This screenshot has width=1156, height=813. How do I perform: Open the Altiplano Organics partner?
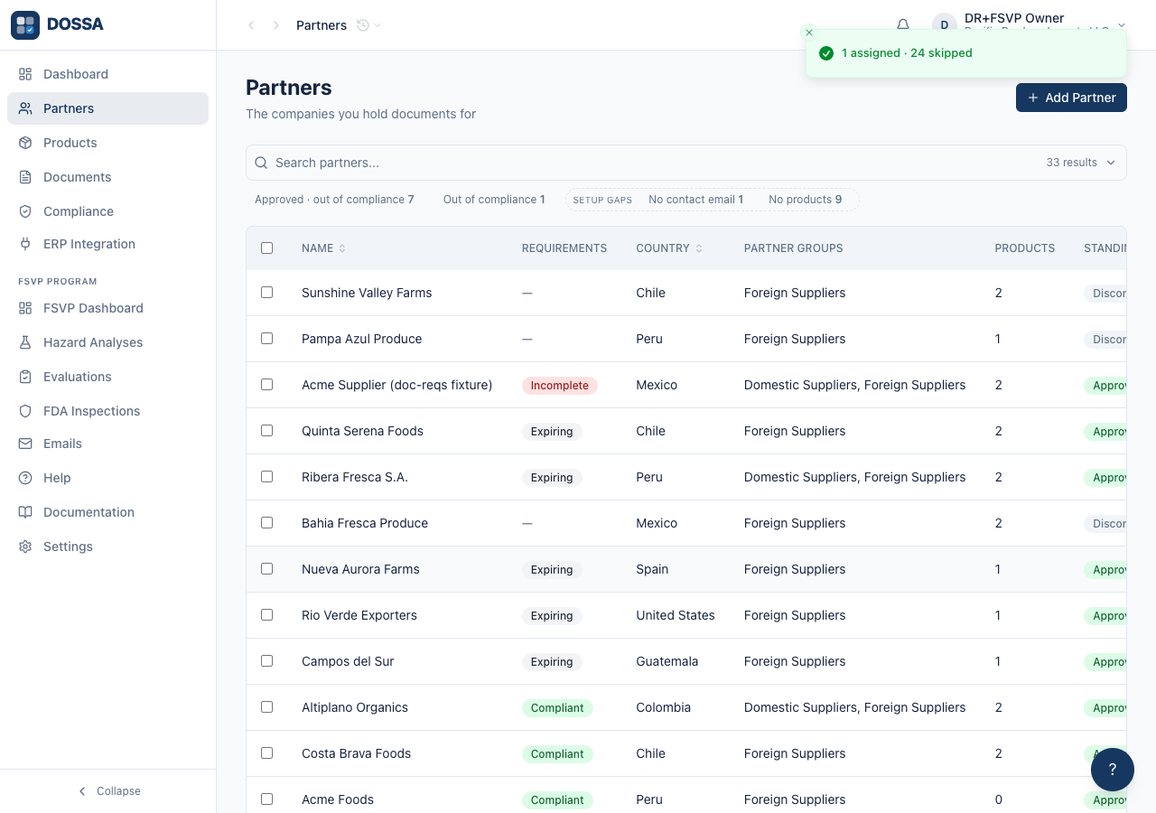355,707
